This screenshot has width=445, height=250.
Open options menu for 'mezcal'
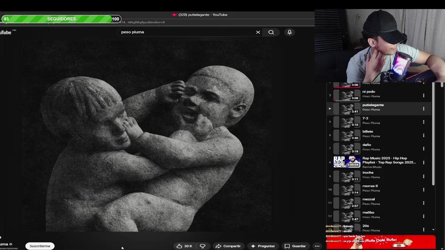[x=423, y=203]
